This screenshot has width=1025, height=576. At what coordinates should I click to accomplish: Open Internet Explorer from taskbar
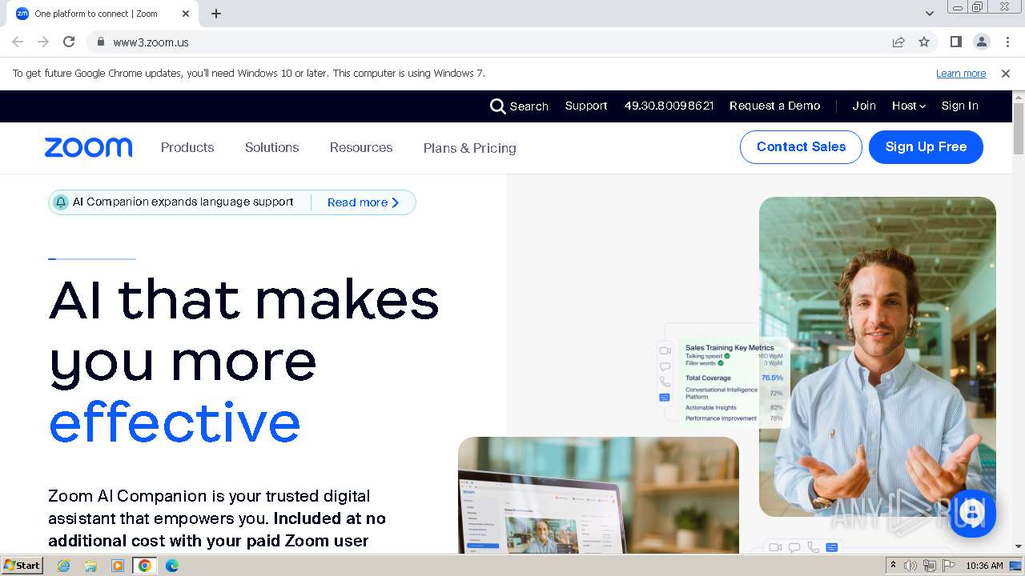click(63, 566)
